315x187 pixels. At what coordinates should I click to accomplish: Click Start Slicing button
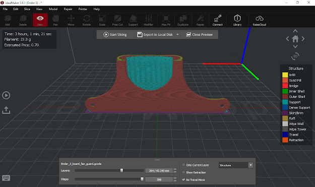[x=115, y=35]
